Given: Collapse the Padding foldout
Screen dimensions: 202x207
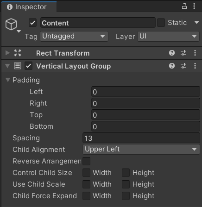Looking at the screenshot, I should point(8,80).
